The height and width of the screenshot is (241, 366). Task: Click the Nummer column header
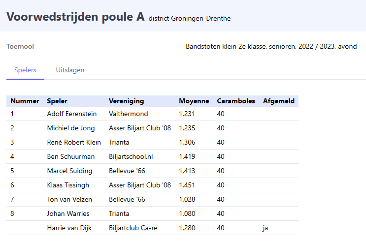[x=25, y=101]
